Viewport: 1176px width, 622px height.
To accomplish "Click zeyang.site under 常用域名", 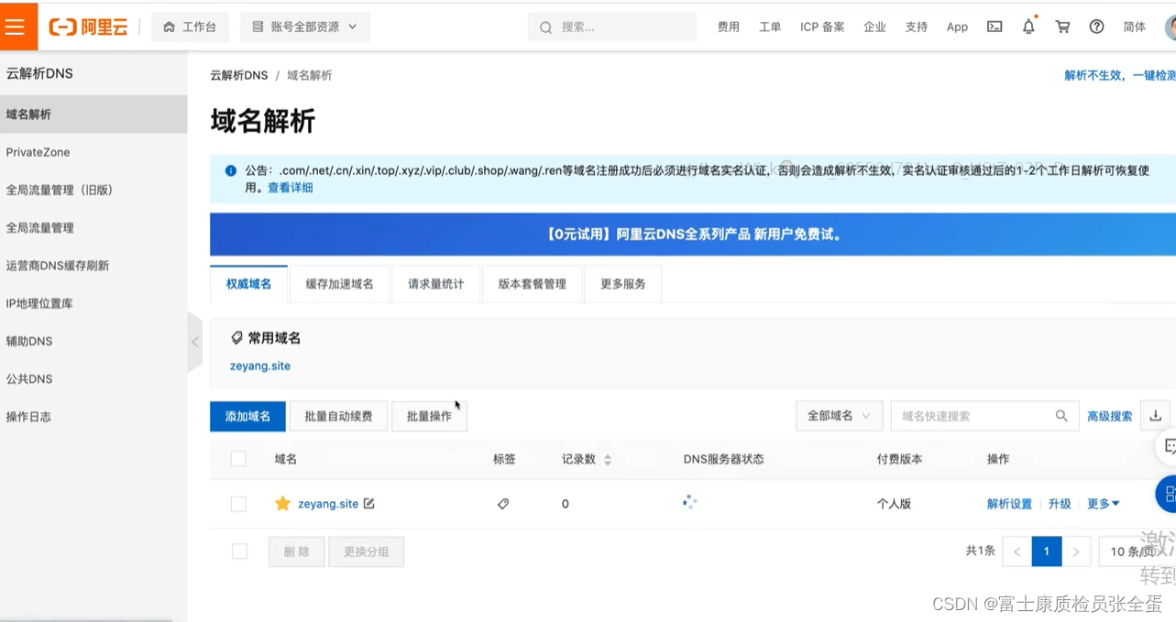I will pos(260,366).
